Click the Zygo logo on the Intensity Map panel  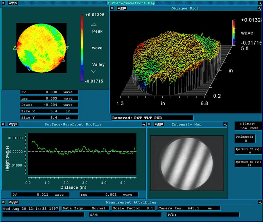[x=158, y=124]
